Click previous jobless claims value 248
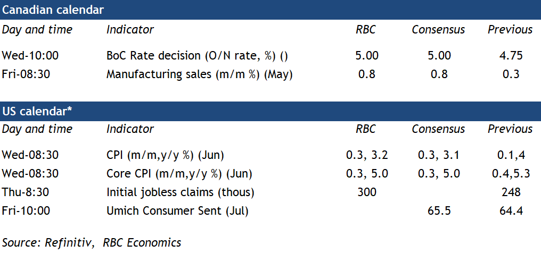The image size is (541, 270). (x=511, y=192)
